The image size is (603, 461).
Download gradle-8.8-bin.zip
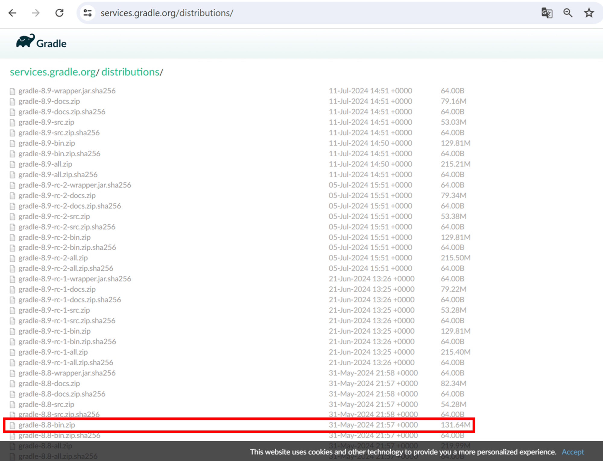point(47,425)
